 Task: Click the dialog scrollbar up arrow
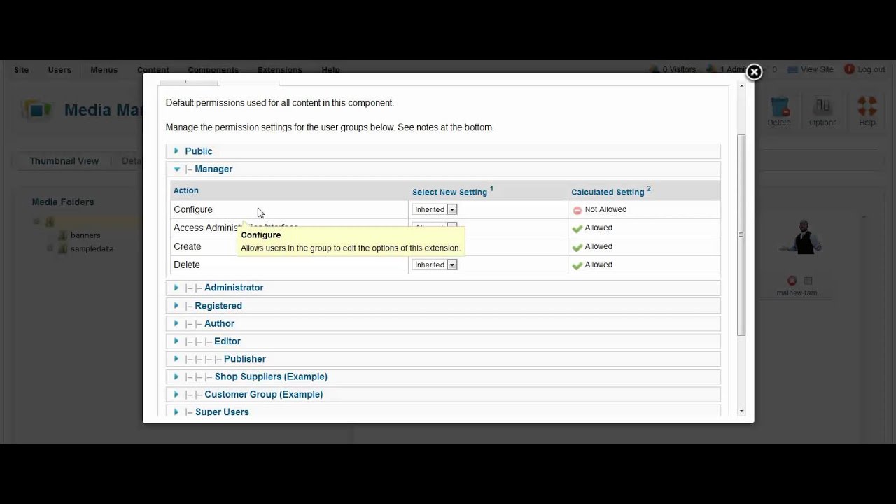pos(741,86)
